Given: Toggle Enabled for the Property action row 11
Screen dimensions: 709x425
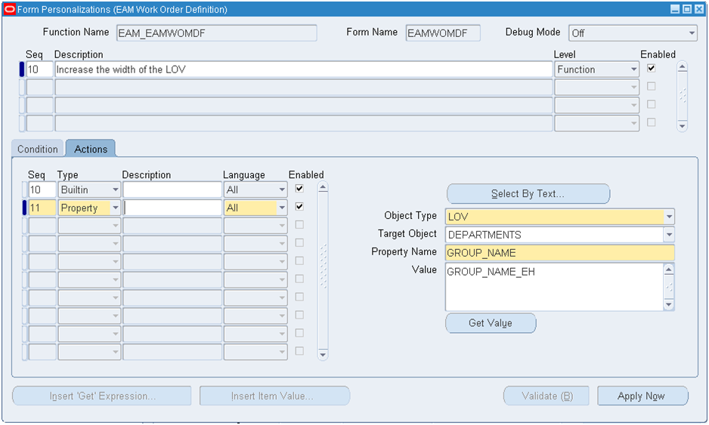Looking at the screenshot, I should point(299,207).
